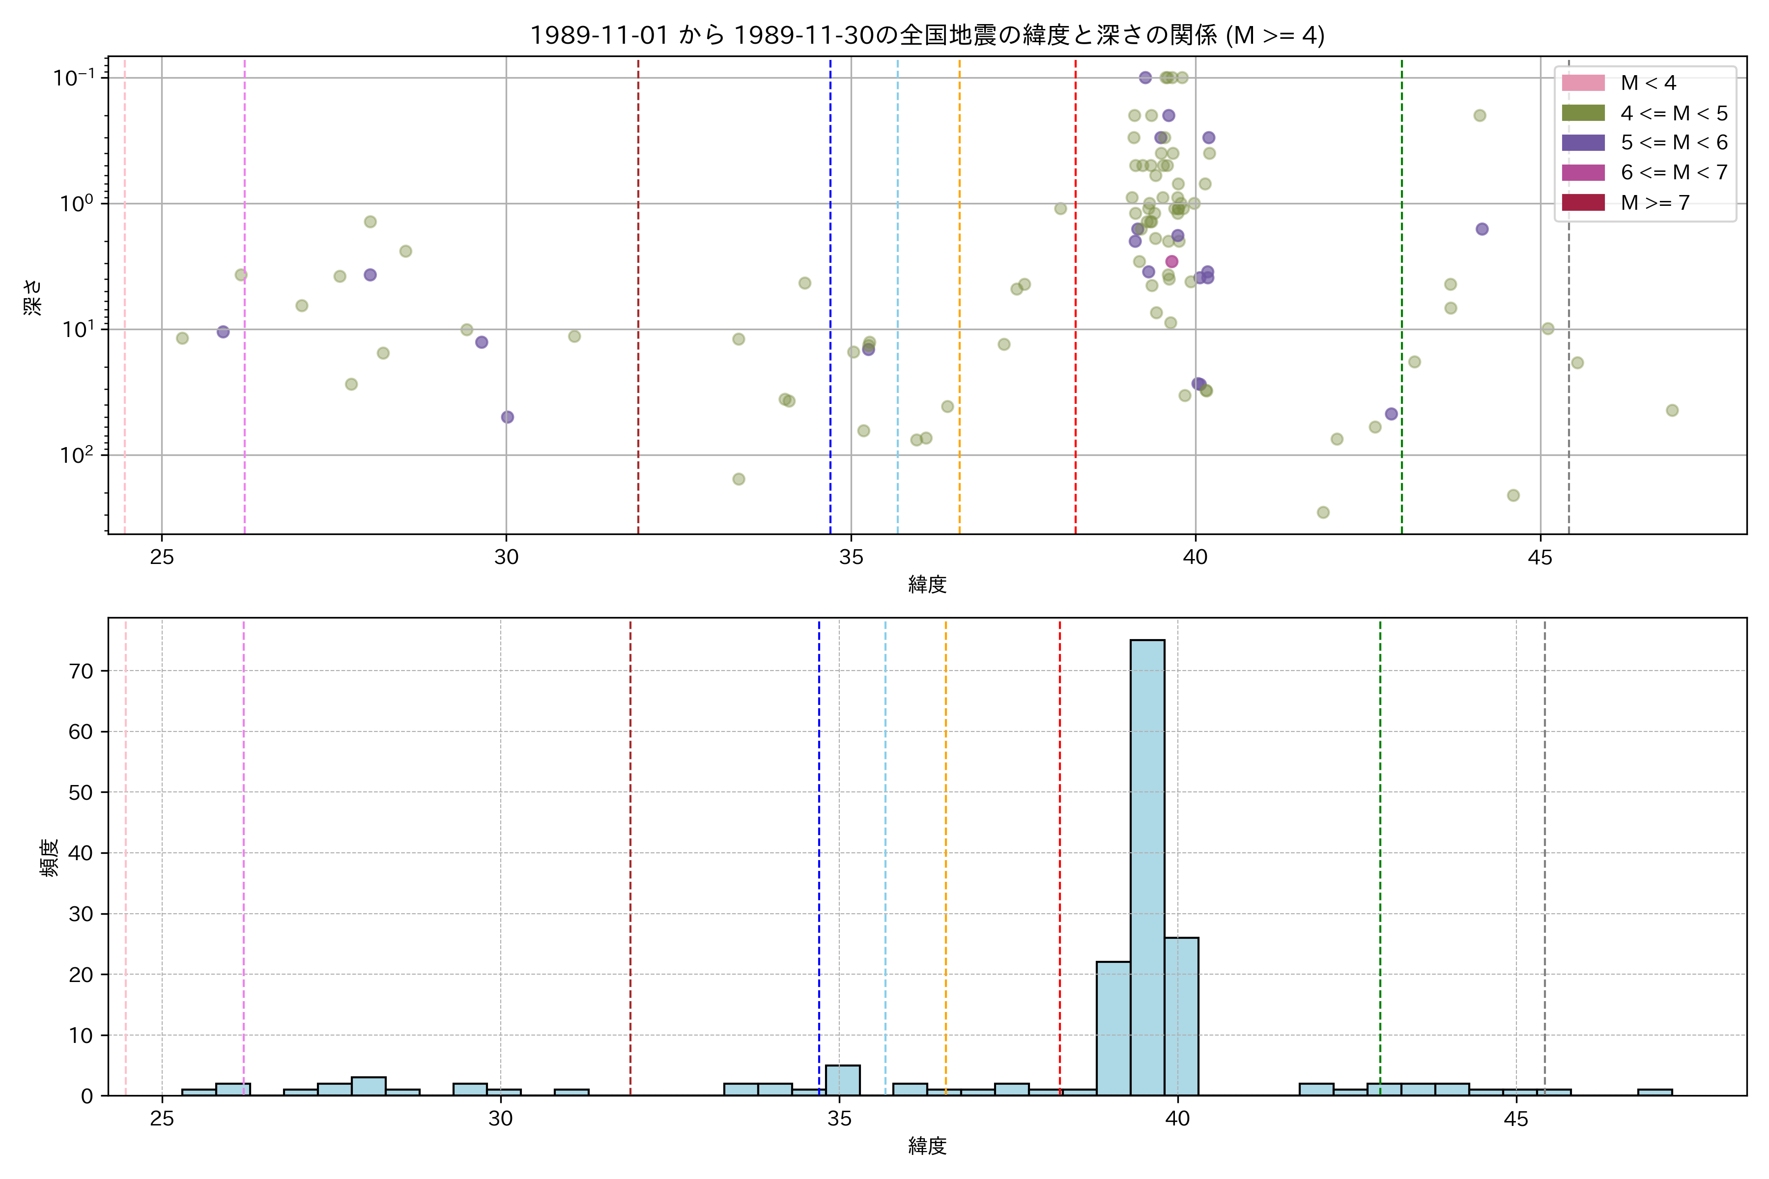1769x1179 pixels.
Task: Click the purple scatter point at latitude 30
Action: 508,417
